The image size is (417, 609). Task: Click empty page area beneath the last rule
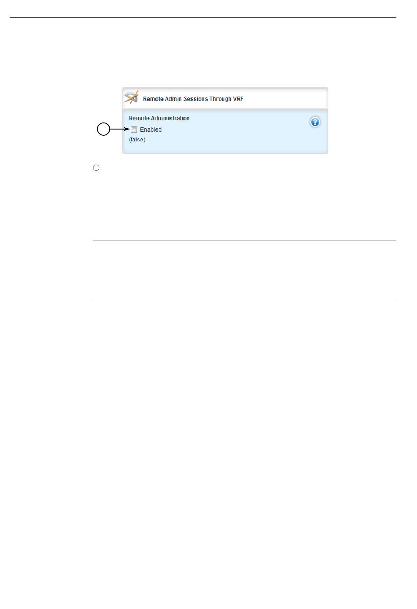pos(244,439)
